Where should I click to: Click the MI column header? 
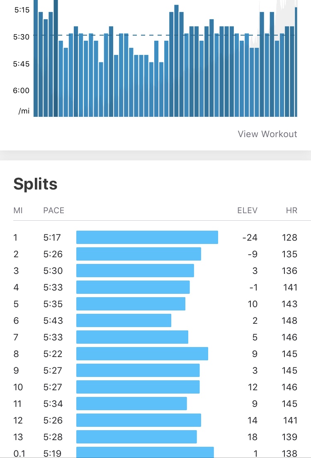(x=18, y=210)
